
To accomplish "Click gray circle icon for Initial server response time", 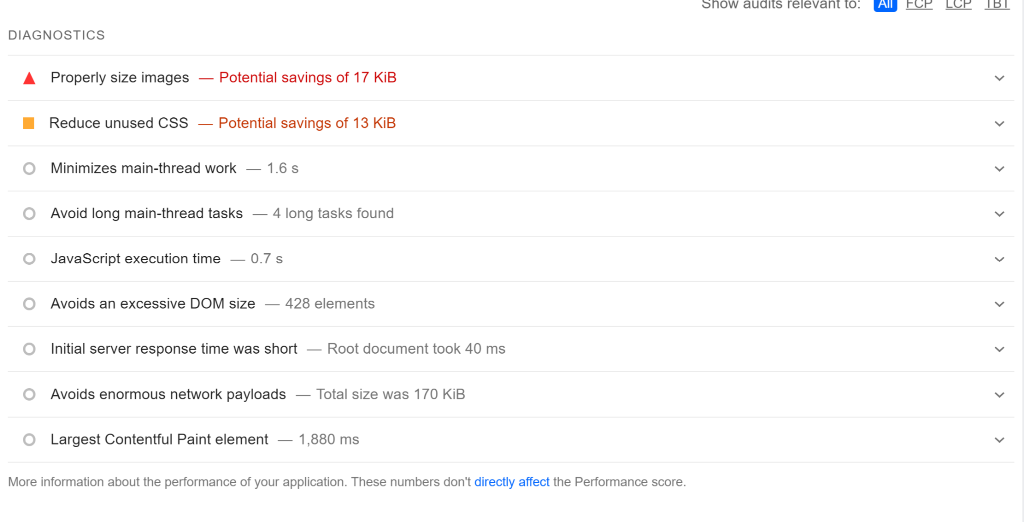I will click(x=29, y=349).
